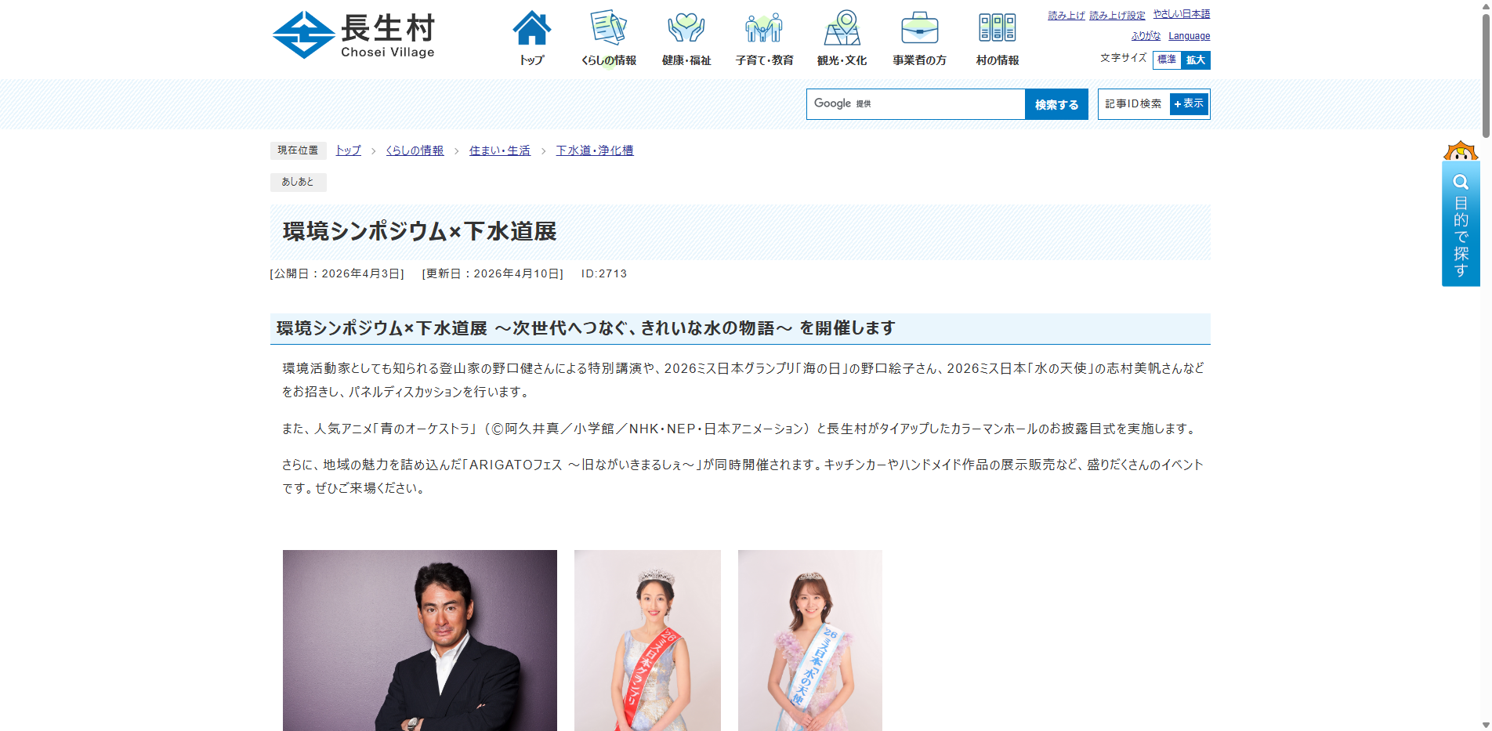Click the house icon for トップ
Viewport: 1492px width, 731px height.
[x=531, y=29]
